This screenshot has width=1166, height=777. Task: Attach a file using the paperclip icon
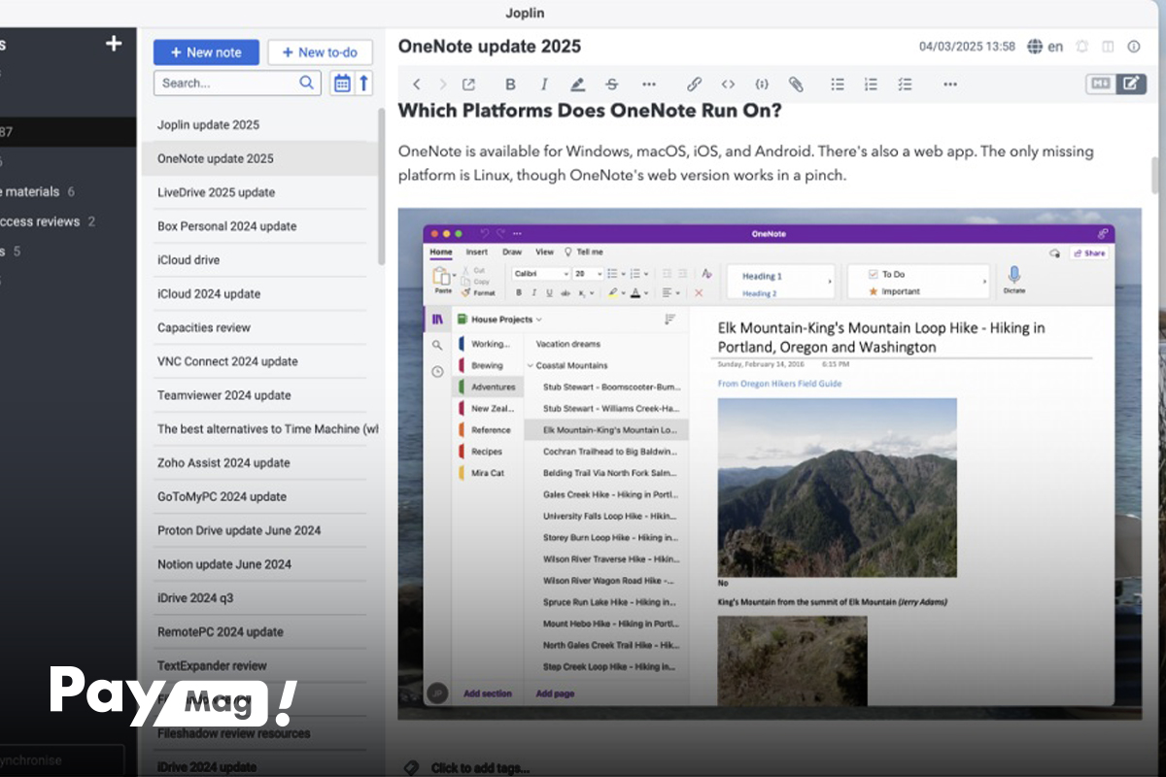(796, 84)
